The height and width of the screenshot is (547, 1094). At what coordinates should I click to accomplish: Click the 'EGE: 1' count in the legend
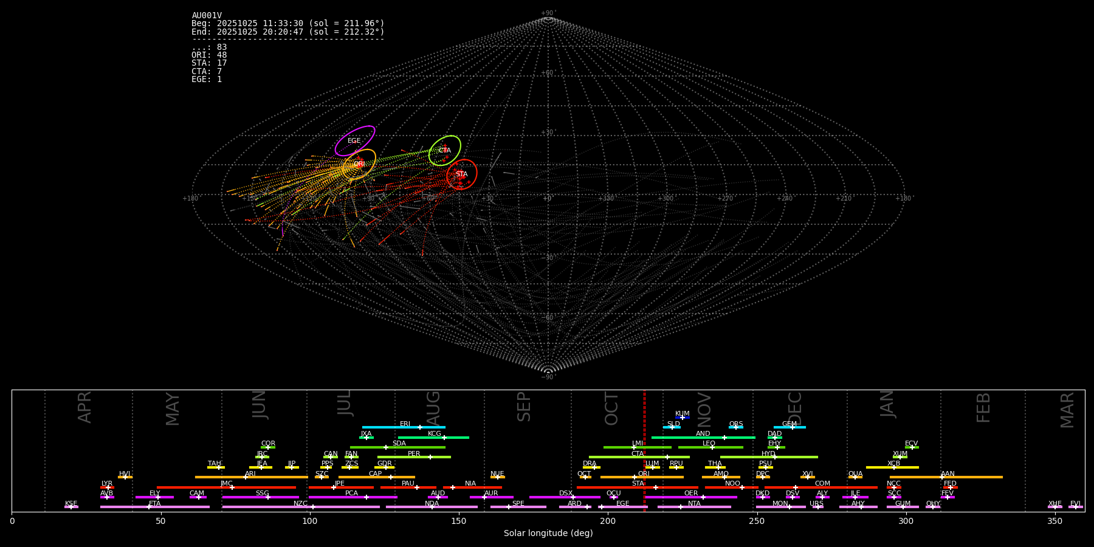207,80
